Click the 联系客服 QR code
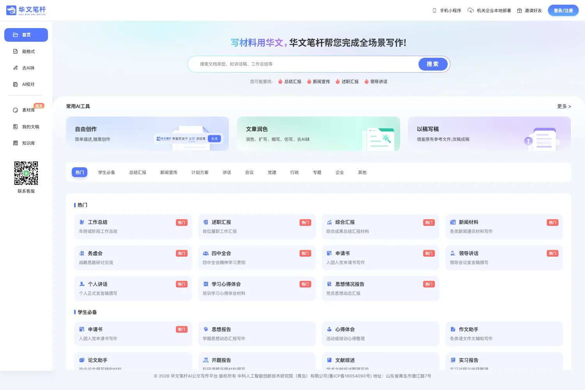Screen dimensions: 585x390 tap(26, 173)
